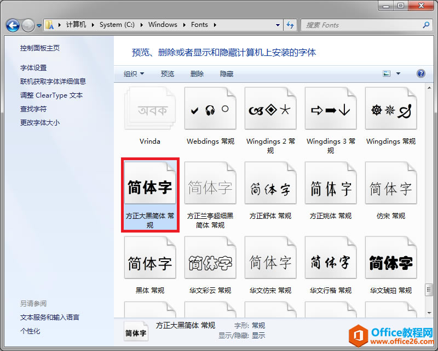Refresh the Fonts folder view
438x351 pixels.
pyautogui.click(x=290, y=25)
